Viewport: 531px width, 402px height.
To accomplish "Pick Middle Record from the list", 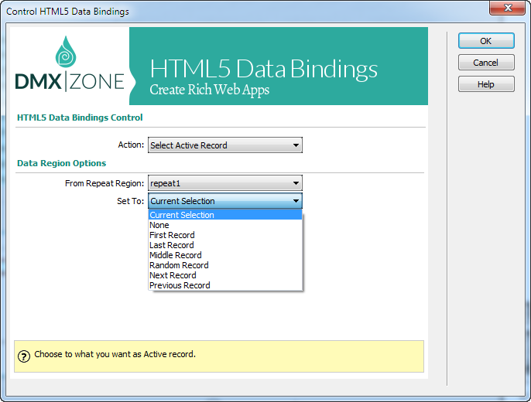I will 225,255.
